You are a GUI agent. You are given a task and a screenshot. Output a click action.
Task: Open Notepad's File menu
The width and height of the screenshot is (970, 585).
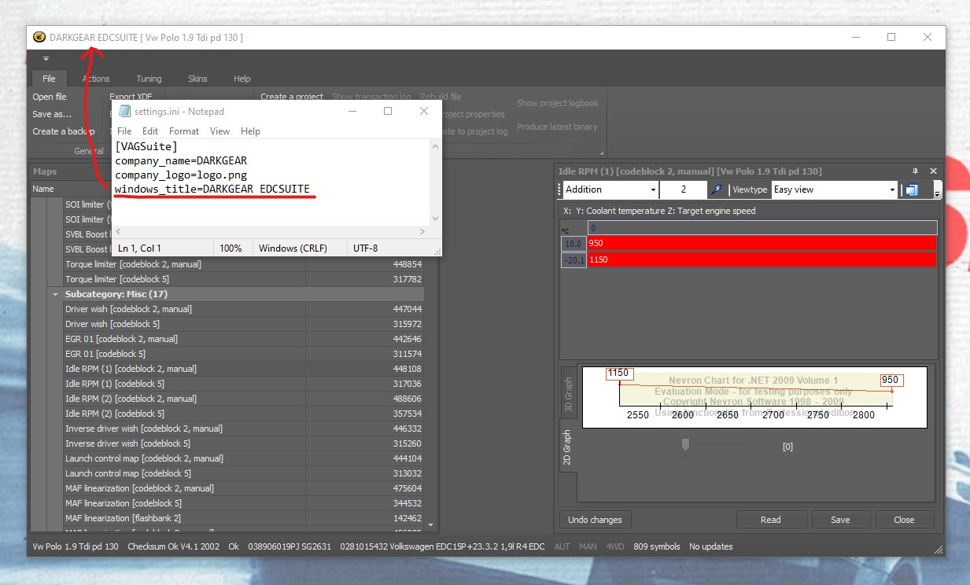click(x=124, y=131)
